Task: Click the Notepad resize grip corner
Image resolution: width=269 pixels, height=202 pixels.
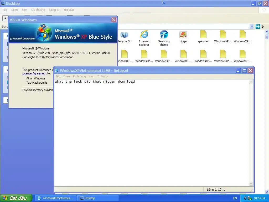Action: [252, 190]
